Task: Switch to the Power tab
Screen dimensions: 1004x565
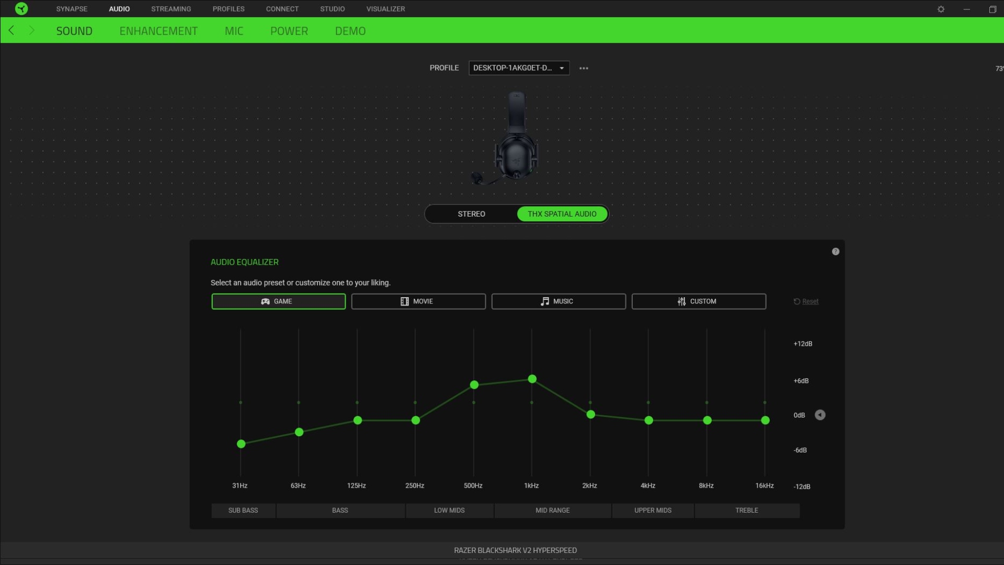Action: point(289,31)
